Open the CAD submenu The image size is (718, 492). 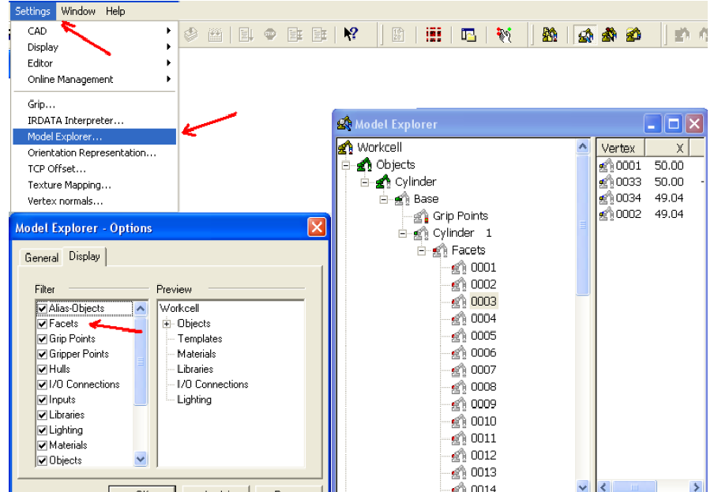[x=94, y=31]
